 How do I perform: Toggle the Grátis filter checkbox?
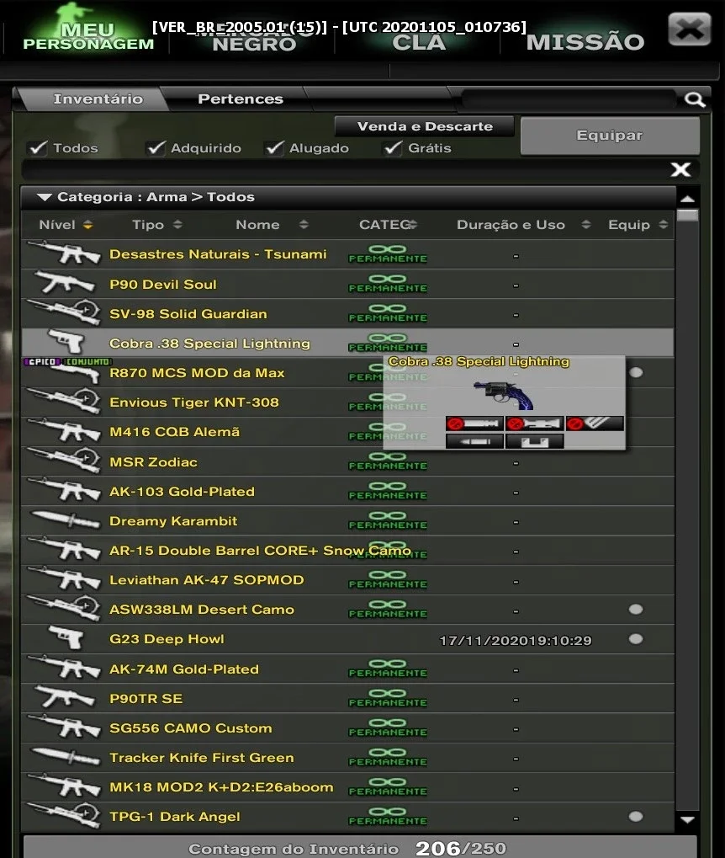pyautogui.click(x=393, y=147)
